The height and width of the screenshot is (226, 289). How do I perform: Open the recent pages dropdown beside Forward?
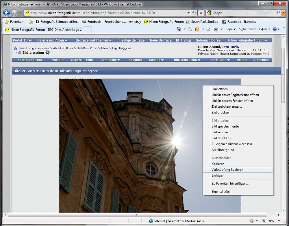(20, 13)
